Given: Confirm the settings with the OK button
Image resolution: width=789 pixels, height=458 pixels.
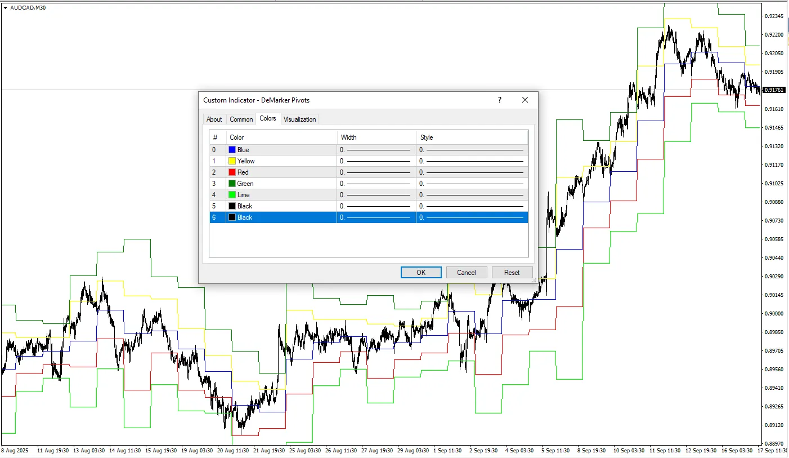Looking at the screenshot, I should pos(421,273).
